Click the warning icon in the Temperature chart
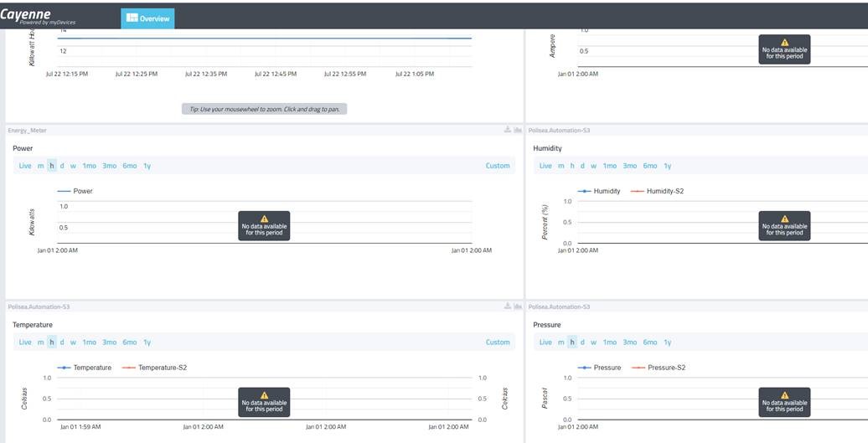The image size is (868, 443). tap(264, 395)
